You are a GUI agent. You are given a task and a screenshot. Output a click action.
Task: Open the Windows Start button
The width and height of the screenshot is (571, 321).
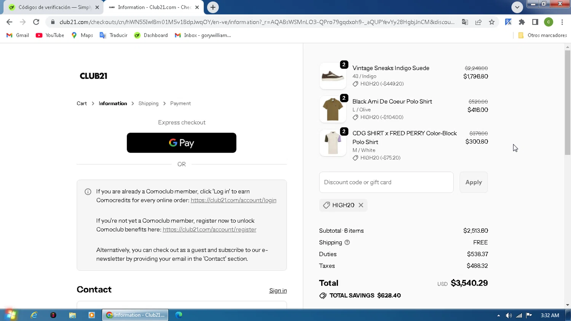(x=10, y=315)
